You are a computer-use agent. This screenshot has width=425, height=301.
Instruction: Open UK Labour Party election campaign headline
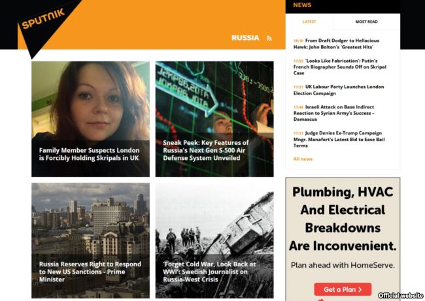[339, 90]
